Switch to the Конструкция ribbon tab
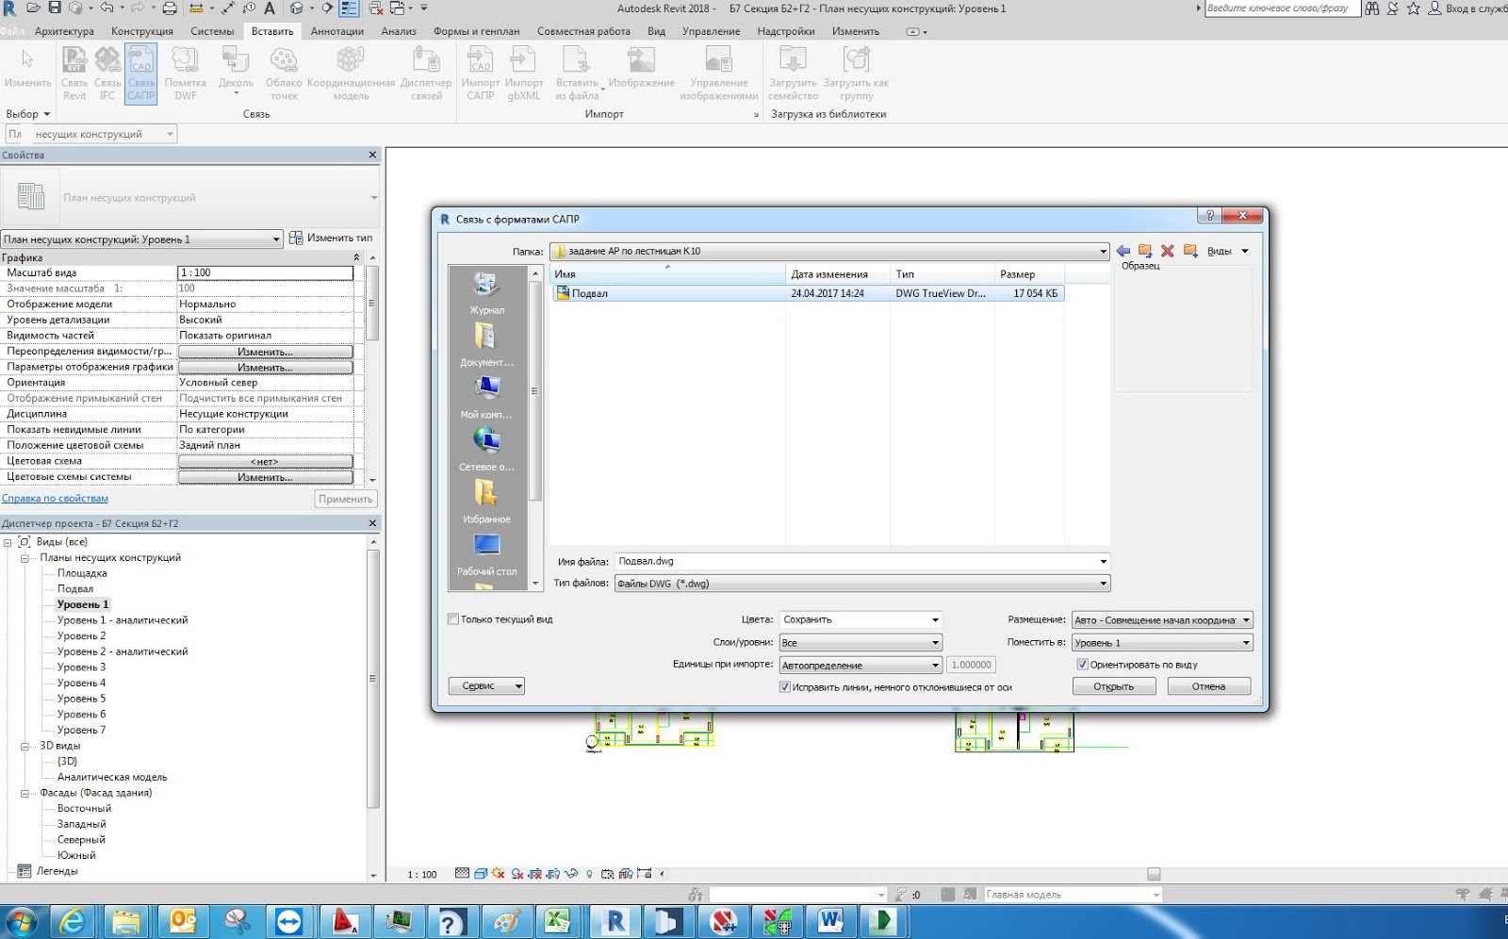1508x939 pixels. pyautogui.click(x=142, y=31)
